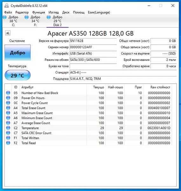This screenshot has width=181, height=191.
Task: Click the Атрибут column header
Action: point(53,87)
